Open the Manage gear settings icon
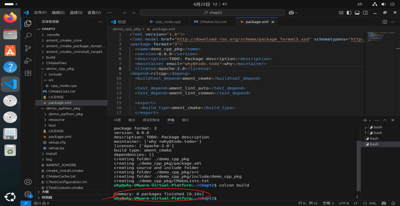Viewport: 400px width, 206px height. click(x=28, y=194)
